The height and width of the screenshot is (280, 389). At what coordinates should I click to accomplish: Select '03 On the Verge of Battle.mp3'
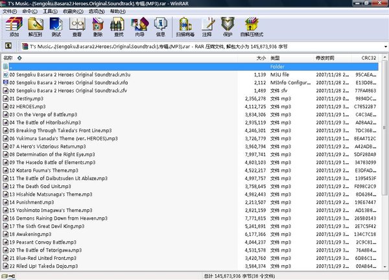pyautogui.click(x=43, y=115)
